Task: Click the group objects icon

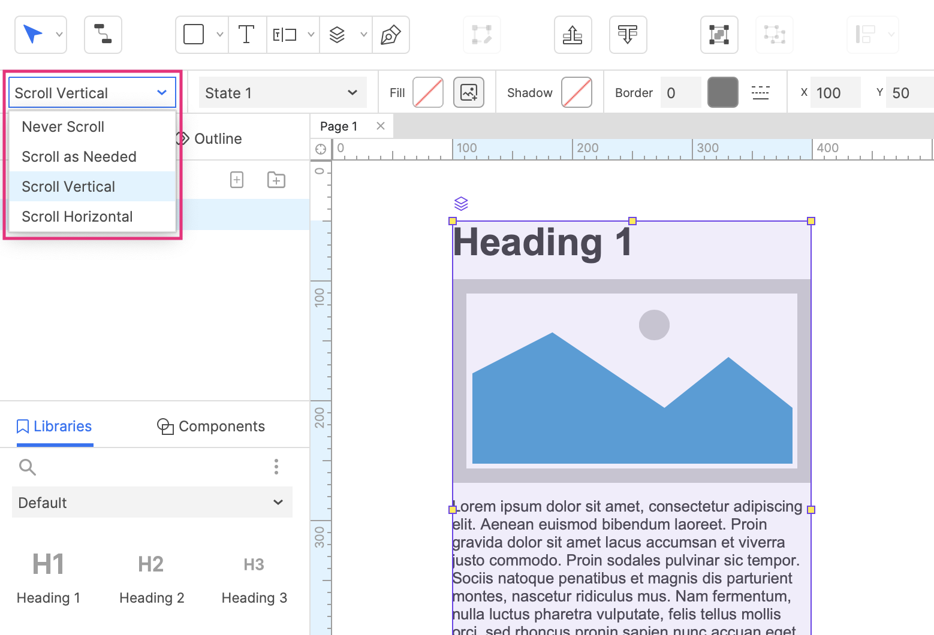Action: click(x=719, y=35)
